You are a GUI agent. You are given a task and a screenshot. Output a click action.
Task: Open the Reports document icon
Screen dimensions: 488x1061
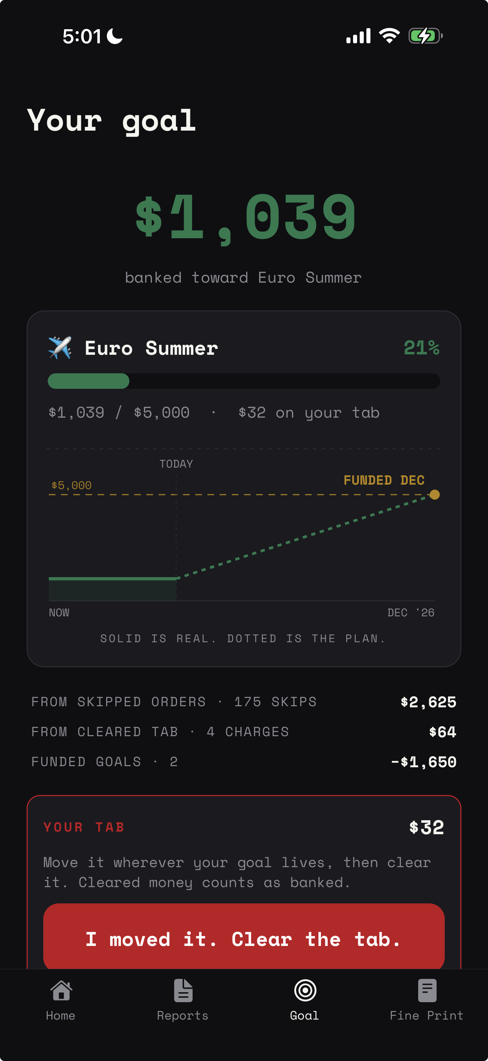(183, 990)
